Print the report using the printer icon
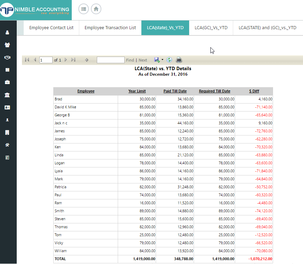Screen dimensions: 303x264 pyautogui.click(x=179, y=60)
